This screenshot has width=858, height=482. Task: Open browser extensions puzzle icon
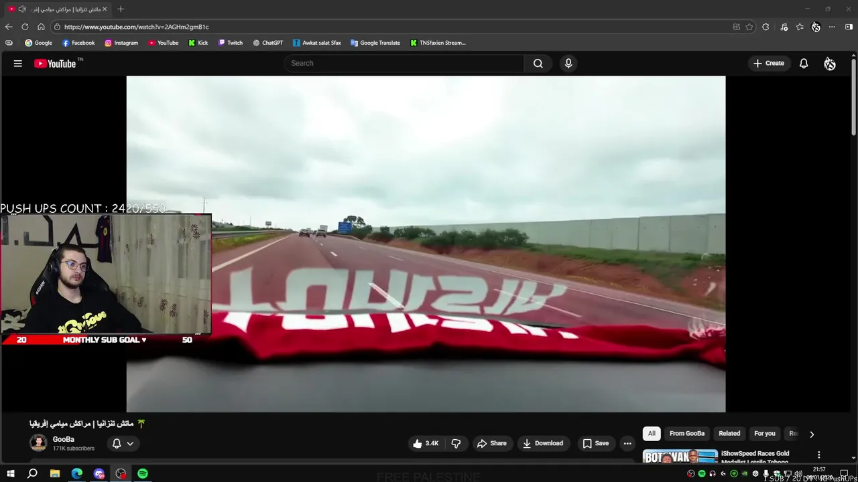[x=765, y=27]
